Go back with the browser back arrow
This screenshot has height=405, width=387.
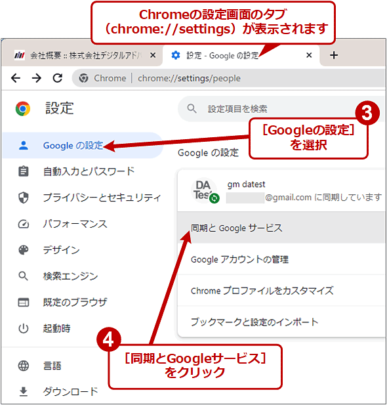click(16, 77)
